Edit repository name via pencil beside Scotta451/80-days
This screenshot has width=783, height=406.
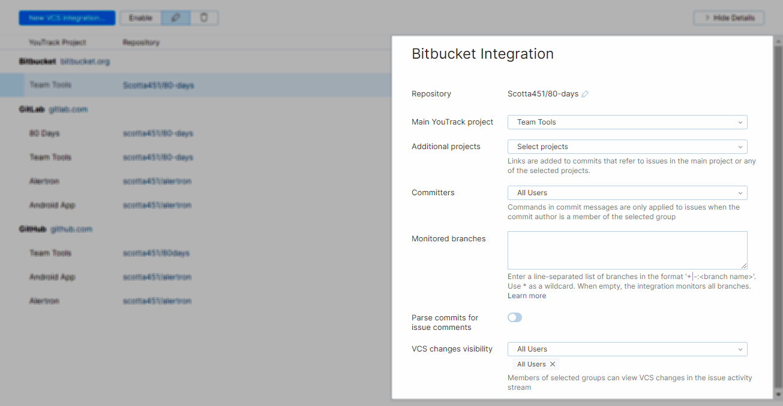click(584, 93)
